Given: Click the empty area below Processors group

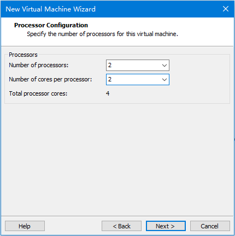Looking at the screenshot, I should [117, 158].
